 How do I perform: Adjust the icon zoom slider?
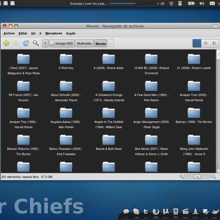197,177
